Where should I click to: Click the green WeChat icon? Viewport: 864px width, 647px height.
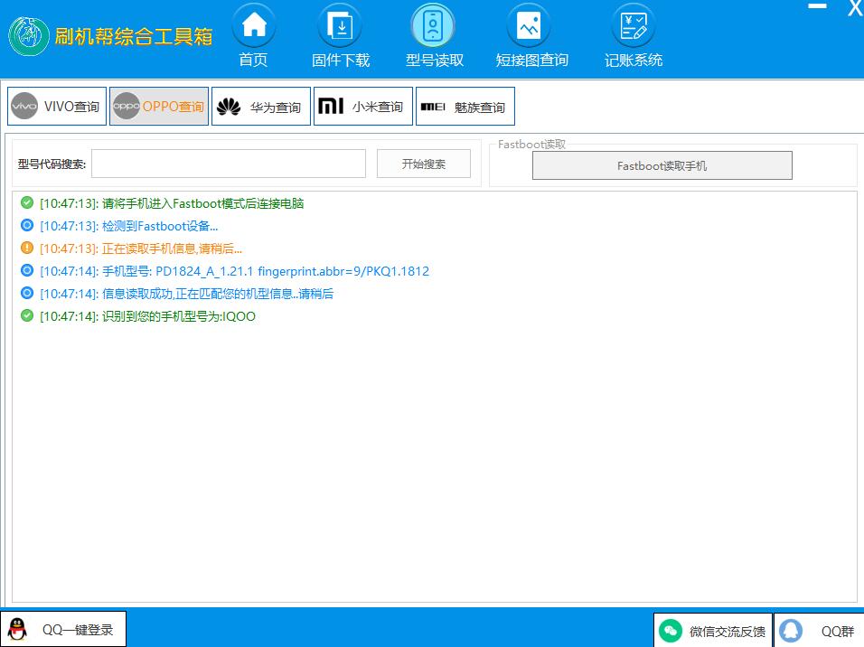[670, 631]
